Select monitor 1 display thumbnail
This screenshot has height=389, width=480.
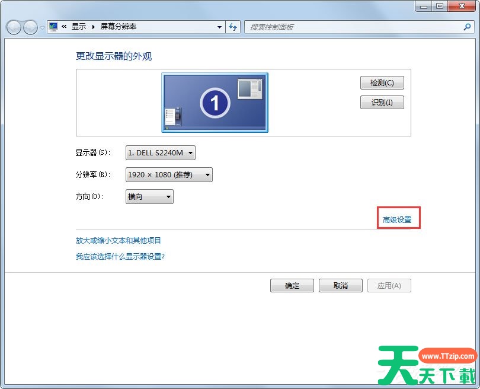pyautogui.click(x=215, y=103)
